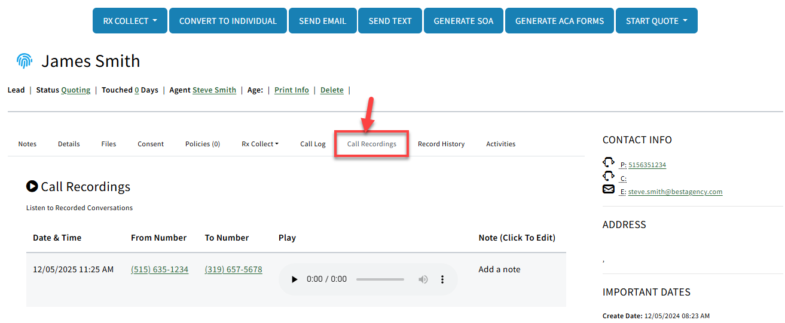Screen dimensions: 785x323
Task: Open the audio player three-dot options menu
Action: tap(442, 279)
